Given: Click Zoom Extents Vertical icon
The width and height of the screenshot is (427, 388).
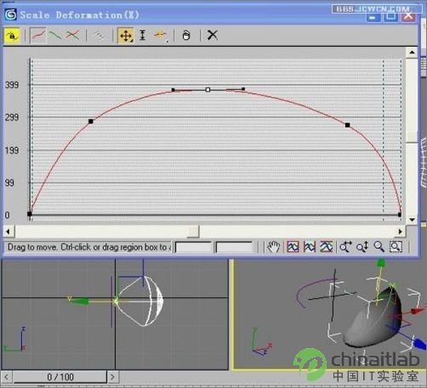Looking at the screenshot, I should (327, 247).
